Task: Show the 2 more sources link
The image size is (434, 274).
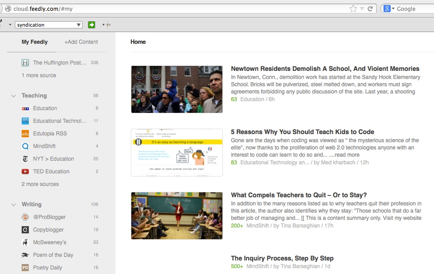Action: [40, 184]
